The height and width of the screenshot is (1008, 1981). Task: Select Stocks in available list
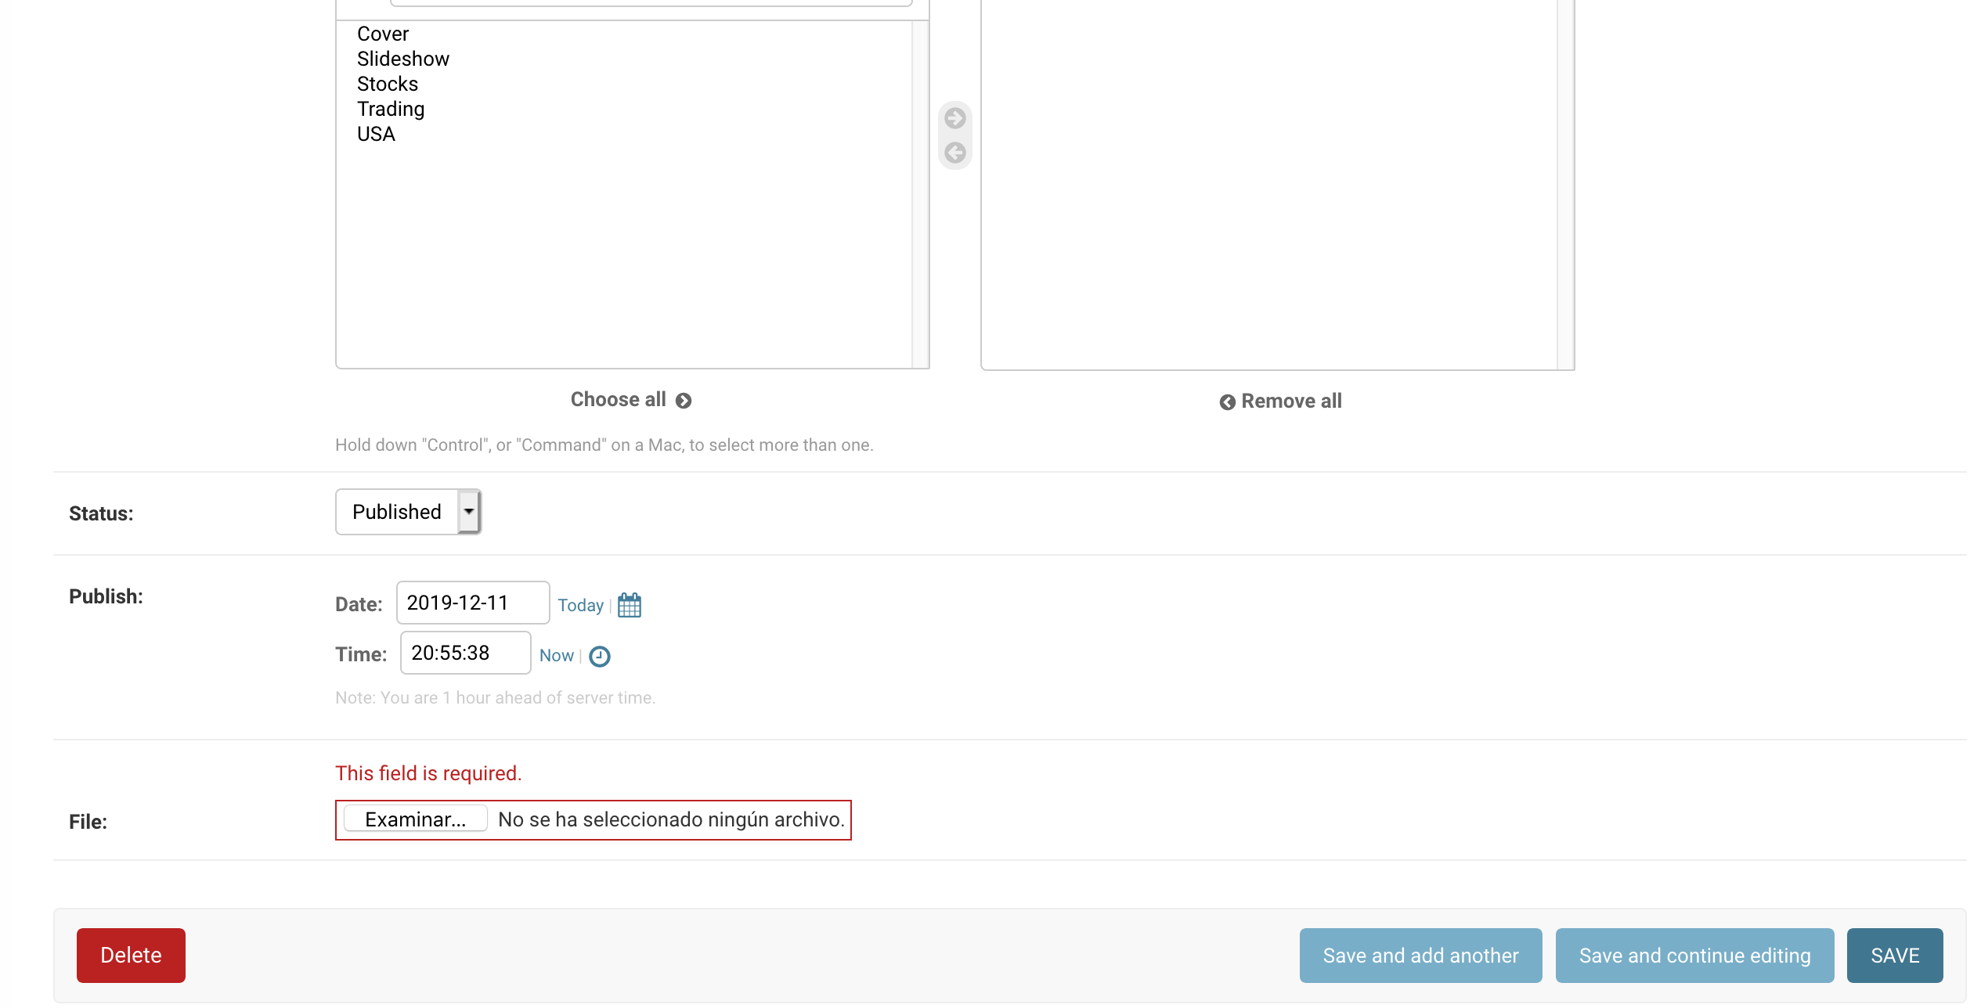[387, 84]
